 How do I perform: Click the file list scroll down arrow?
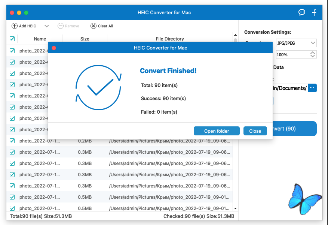[235, 208]
